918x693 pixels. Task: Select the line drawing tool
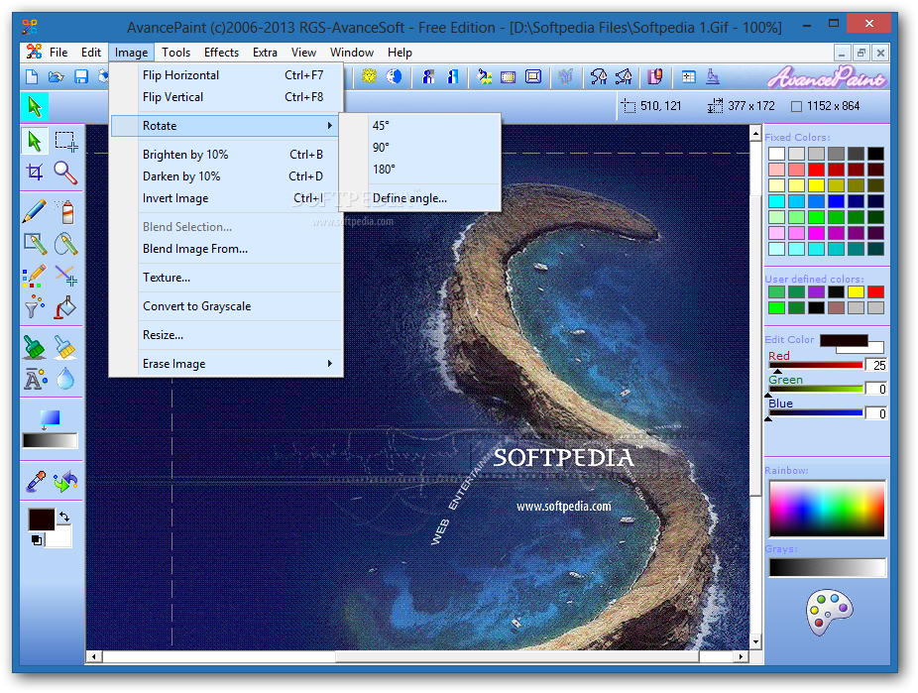(65, 275)
